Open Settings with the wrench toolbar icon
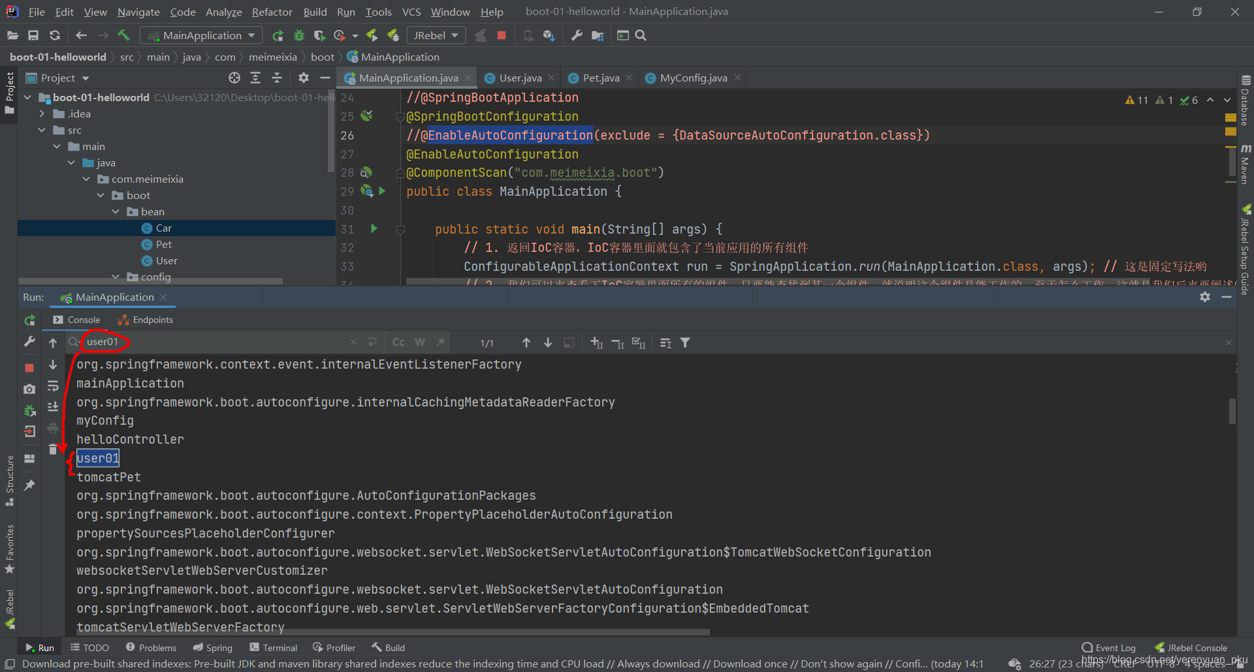 [x=577, y=35]
